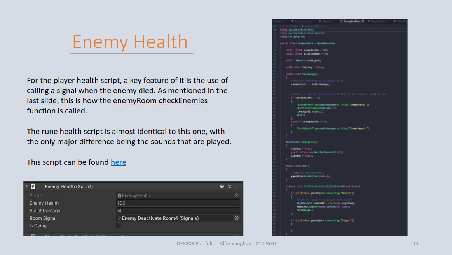Click the 'roomSignal.Raise();' code line

pos(309,111)
